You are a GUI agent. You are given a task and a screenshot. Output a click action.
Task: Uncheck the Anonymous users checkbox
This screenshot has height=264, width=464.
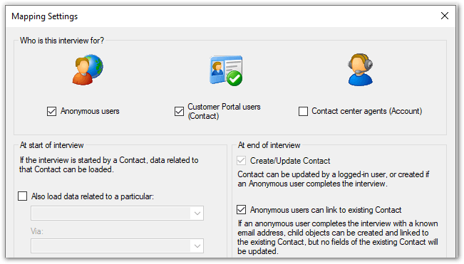(x=51, y=111)
